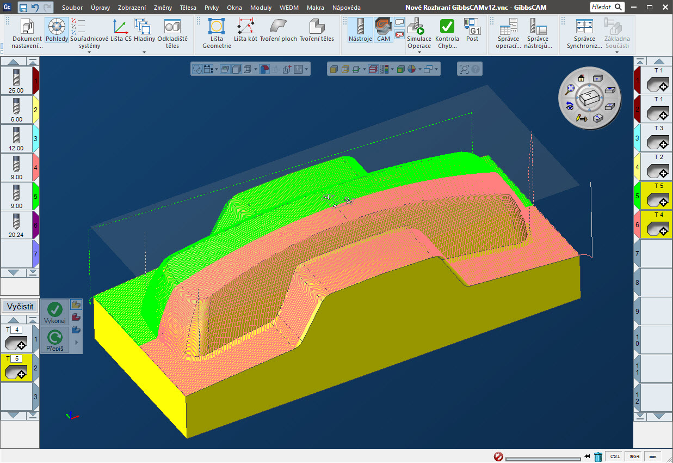
Task: Click the Vykonej button
Action: (x=55, y=313)
